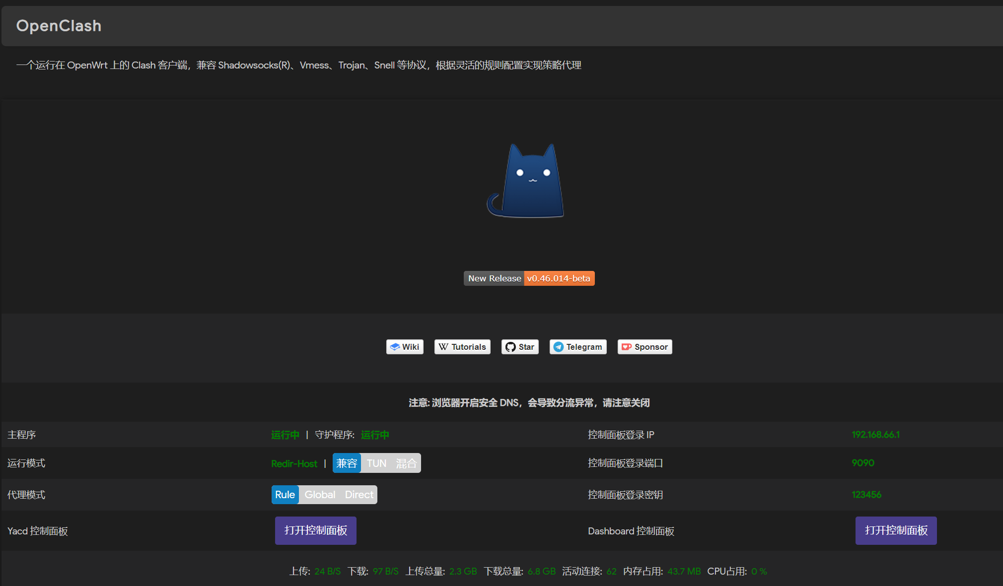Open the Sponsor badge link
Viewport: 1003px width, 586px height.
pos(645,347)
